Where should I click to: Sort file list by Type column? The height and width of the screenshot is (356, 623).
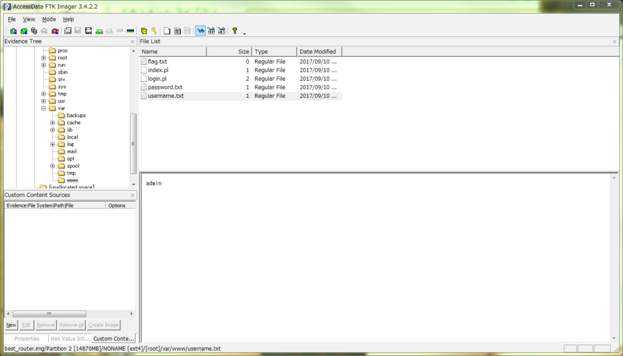pyautogui.click(x=274, y=52)
